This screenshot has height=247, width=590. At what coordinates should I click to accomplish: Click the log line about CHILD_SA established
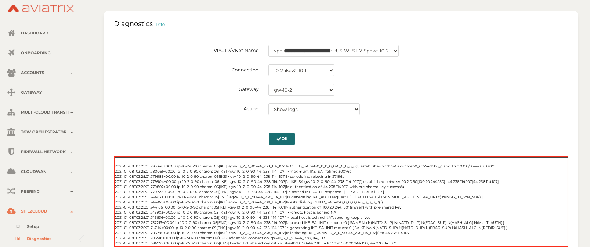pos(305,166)
